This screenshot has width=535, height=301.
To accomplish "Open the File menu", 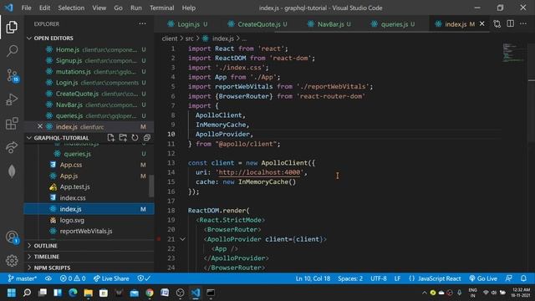I will click(26, 8).
